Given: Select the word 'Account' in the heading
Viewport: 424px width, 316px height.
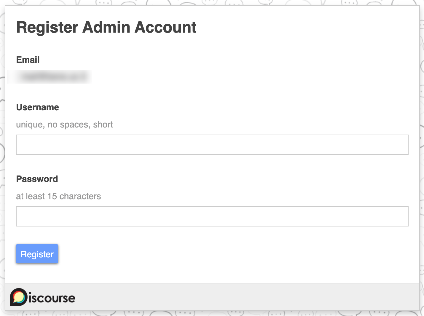Looking at the screenshot, I should point(165,27).
